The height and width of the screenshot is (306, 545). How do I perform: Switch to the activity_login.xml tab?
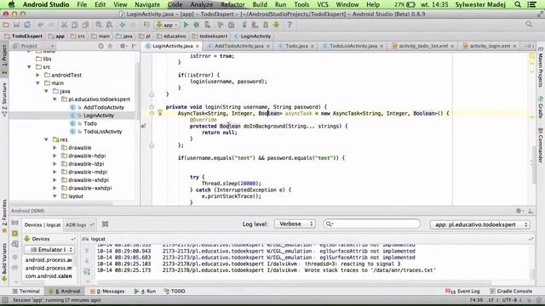(490, 46)
